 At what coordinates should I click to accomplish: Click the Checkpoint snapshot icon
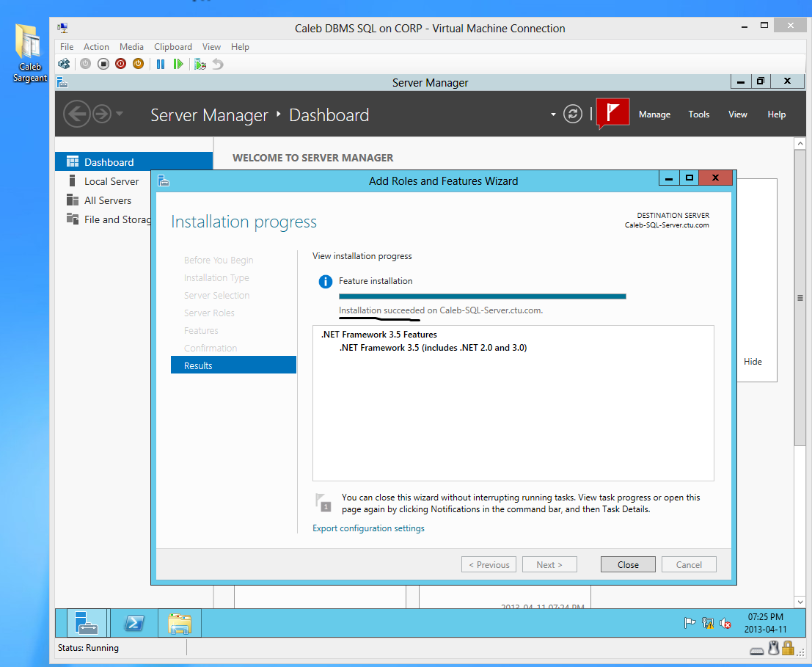(200, 64)
